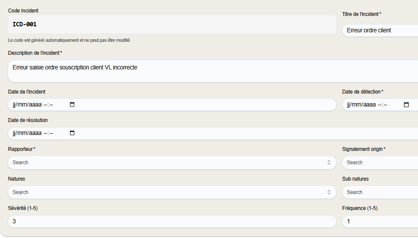The width and height of the screenshot is (418, 238).
Task: Click the Sévérité (1-5) number field
Action: pyautogui.click(x=172, y=222)
